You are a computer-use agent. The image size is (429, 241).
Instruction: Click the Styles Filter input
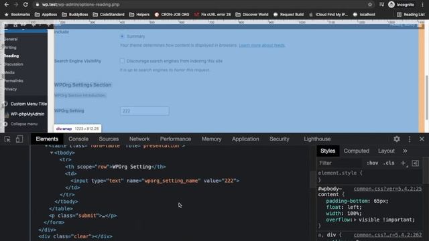341,163
